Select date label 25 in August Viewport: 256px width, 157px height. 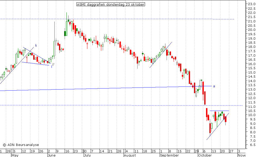point(153,151)
